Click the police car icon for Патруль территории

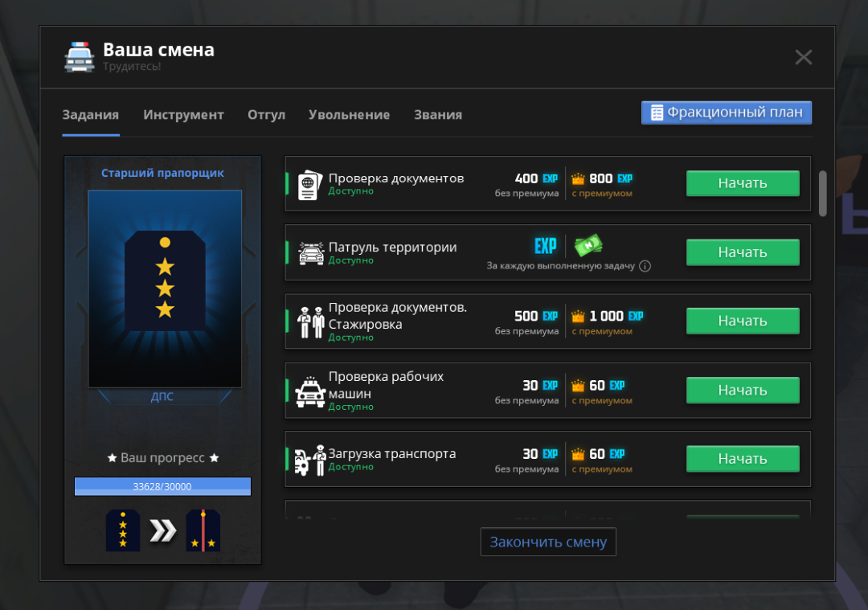310,253
